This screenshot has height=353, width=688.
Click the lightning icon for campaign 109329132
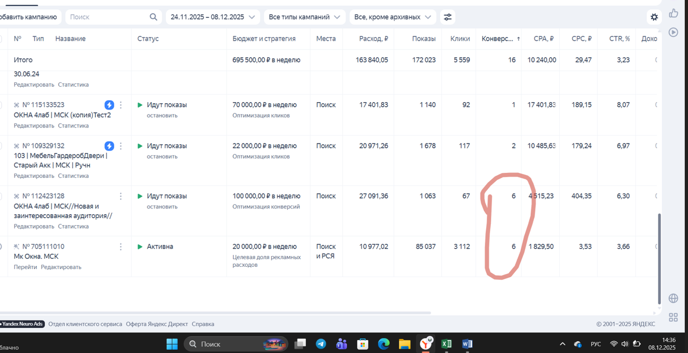point(109,146)
